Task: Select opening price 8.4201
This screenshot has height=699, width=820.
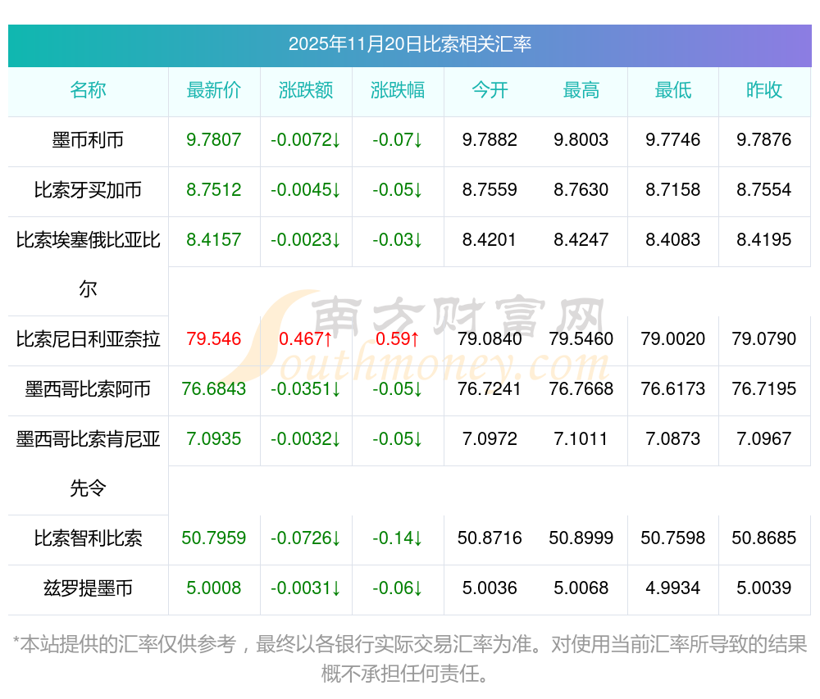Action: click(490, 240)
